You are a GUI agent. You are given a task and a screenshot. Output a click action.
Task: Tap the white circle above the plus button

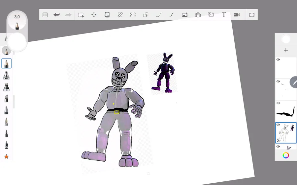tap(286, 39)
